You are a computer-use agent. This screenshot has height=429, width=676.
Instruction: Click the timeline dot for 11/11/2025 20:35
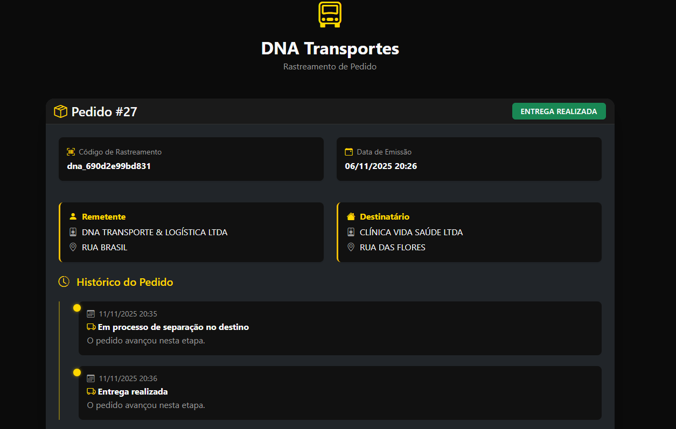click(x=77, y=308)
